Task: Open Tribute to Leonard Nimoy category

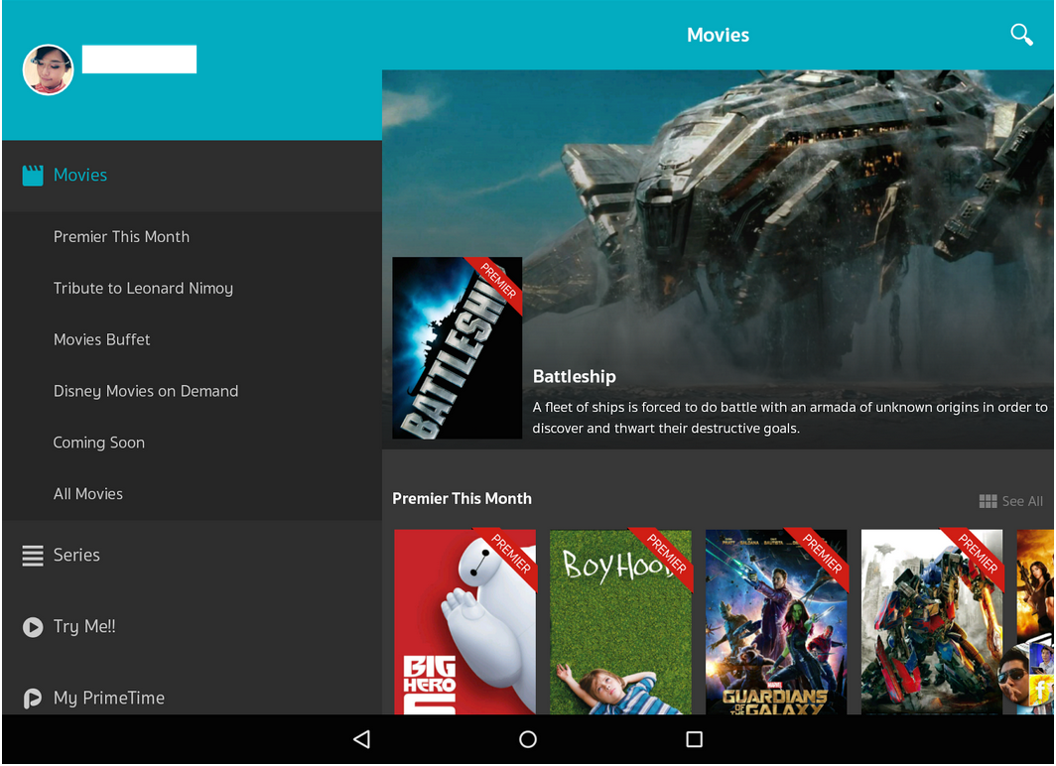Action: tap(192, 288)
